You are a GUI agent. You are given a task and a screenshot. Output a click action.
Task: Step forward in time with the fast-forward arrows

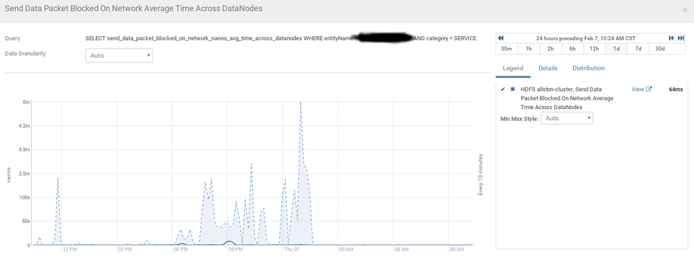672,38
